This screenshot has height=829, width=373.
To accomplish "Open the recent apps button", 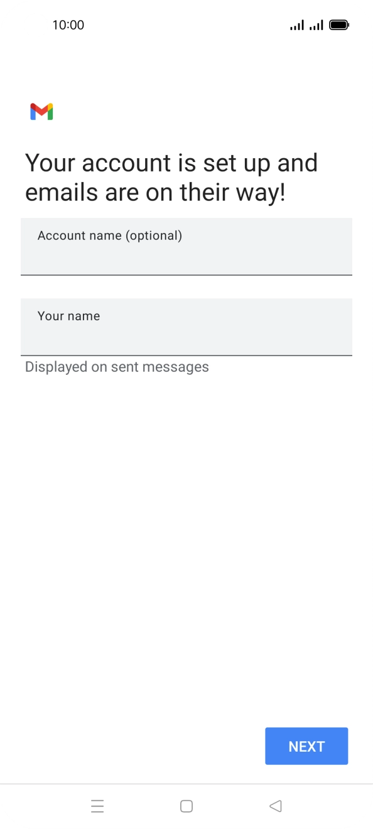I will click(x=98, y=806).
